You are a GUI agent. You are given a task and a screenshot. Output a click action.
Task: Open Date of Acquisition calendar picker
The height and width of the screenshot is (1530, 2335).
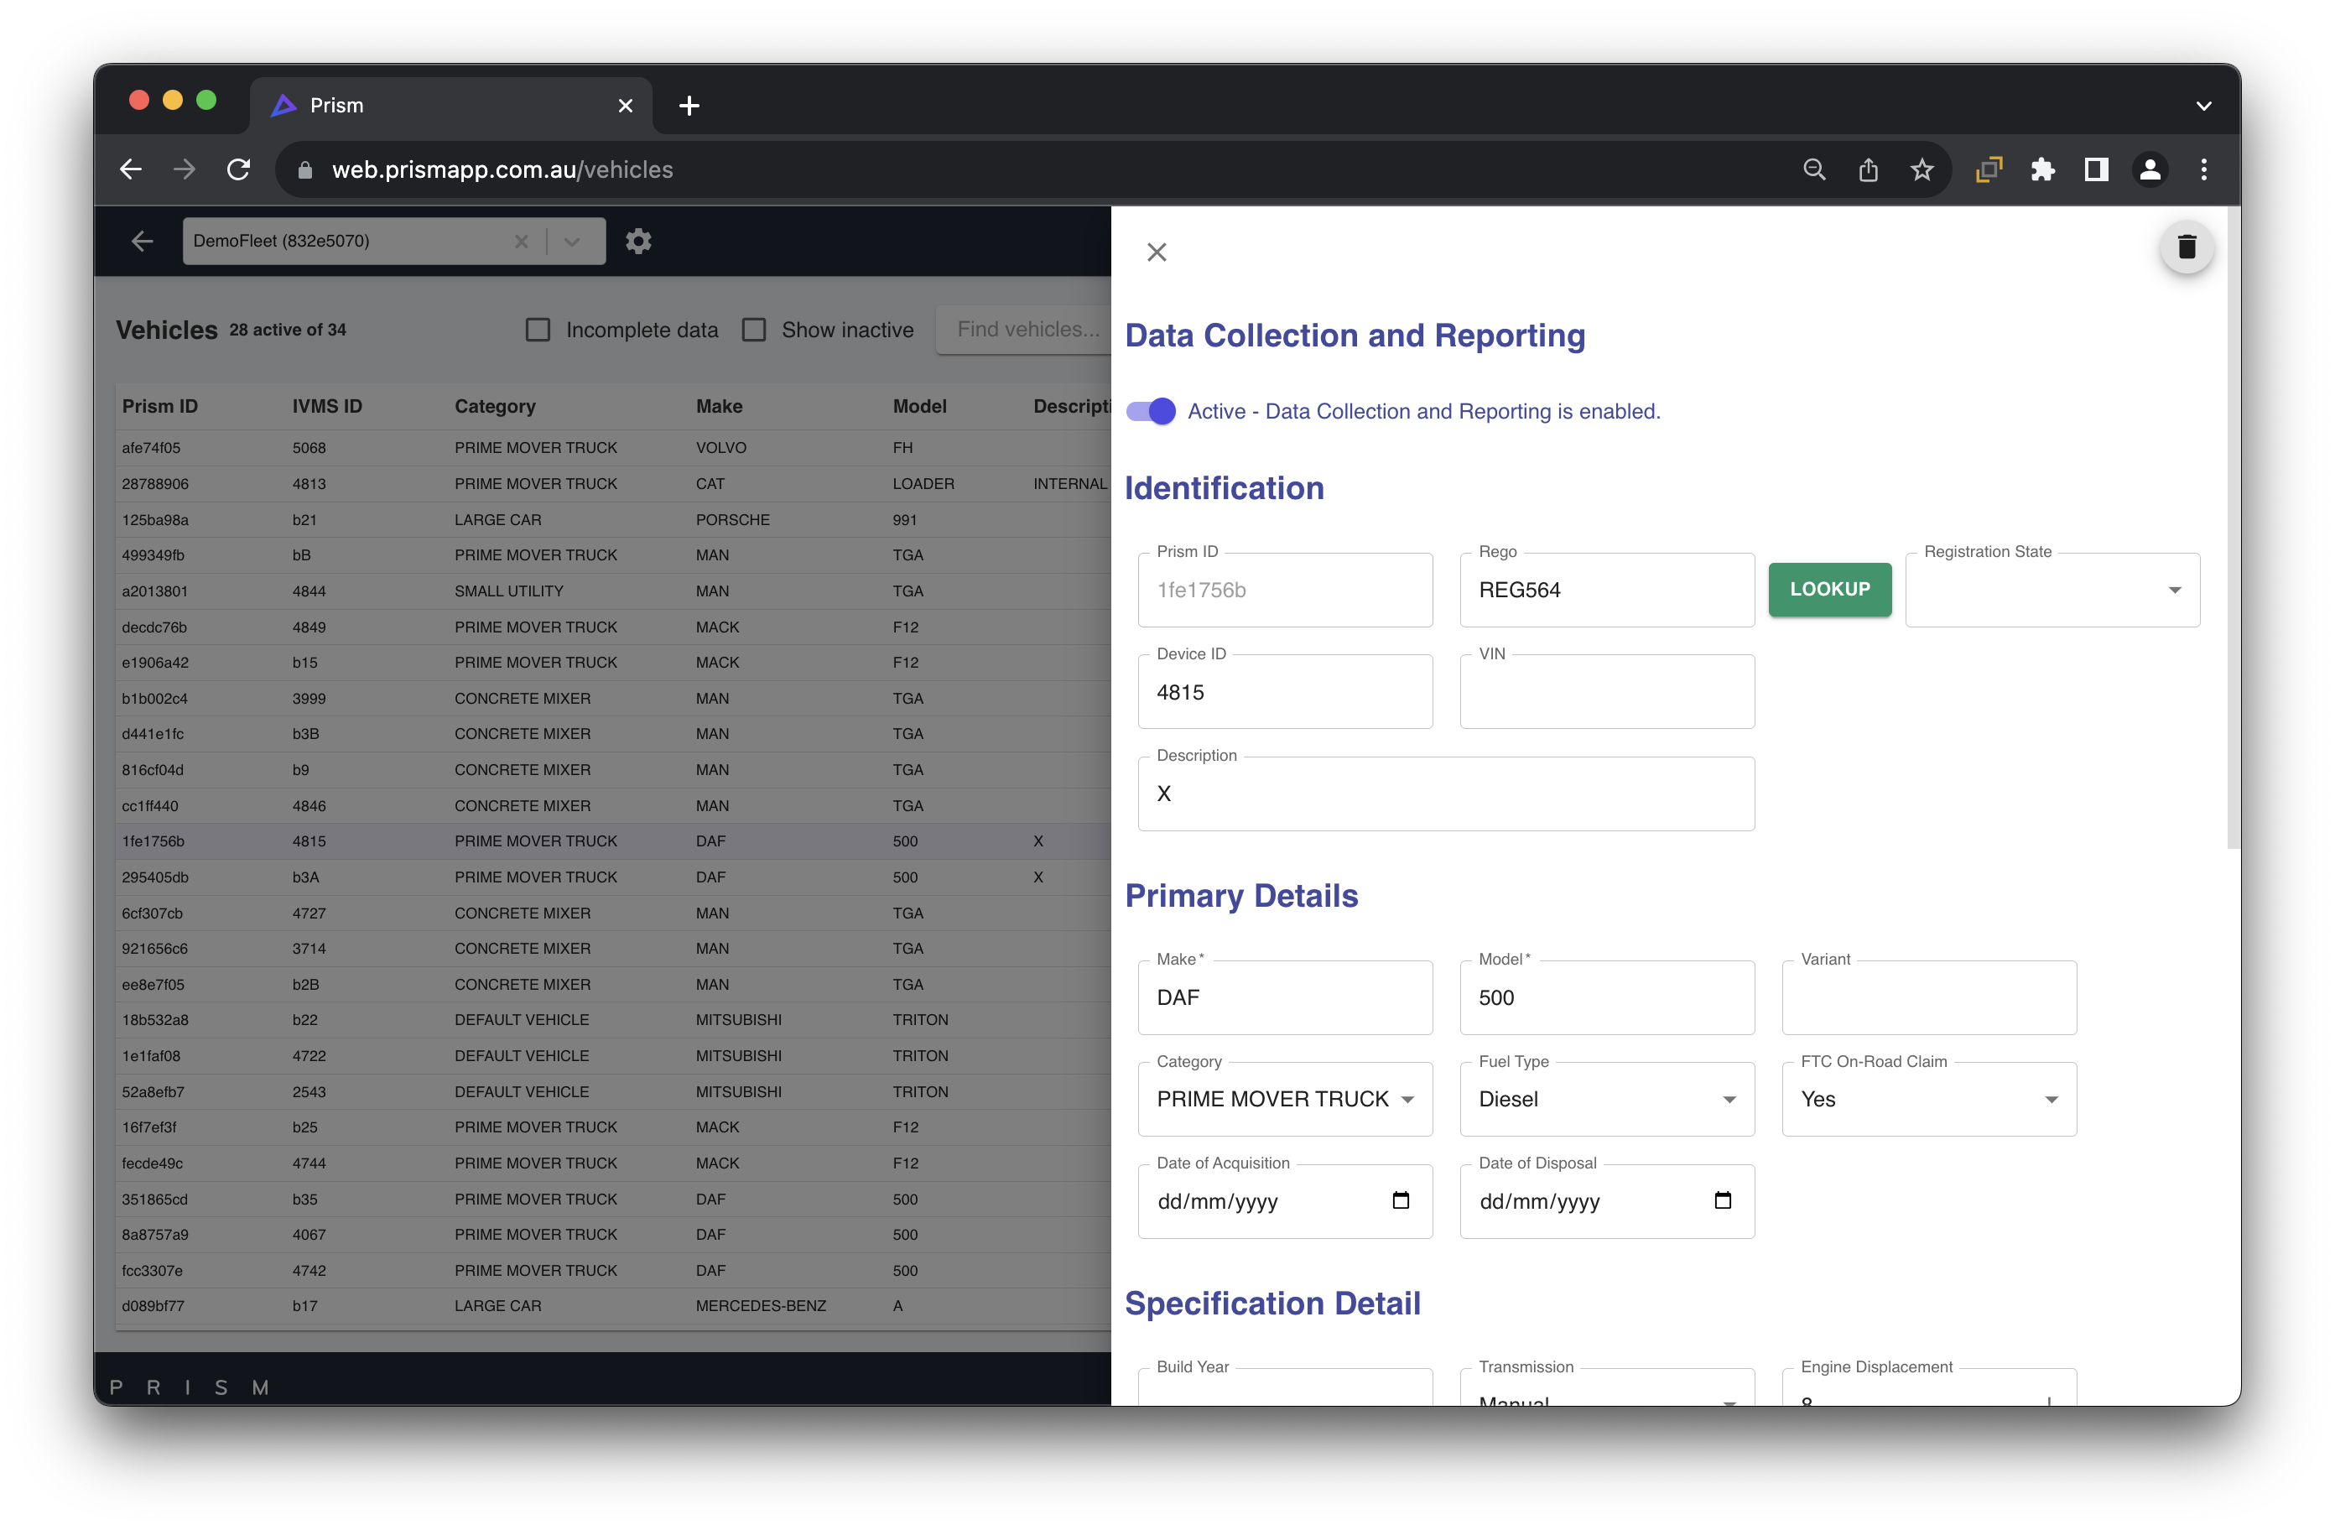point(1400,1200)
